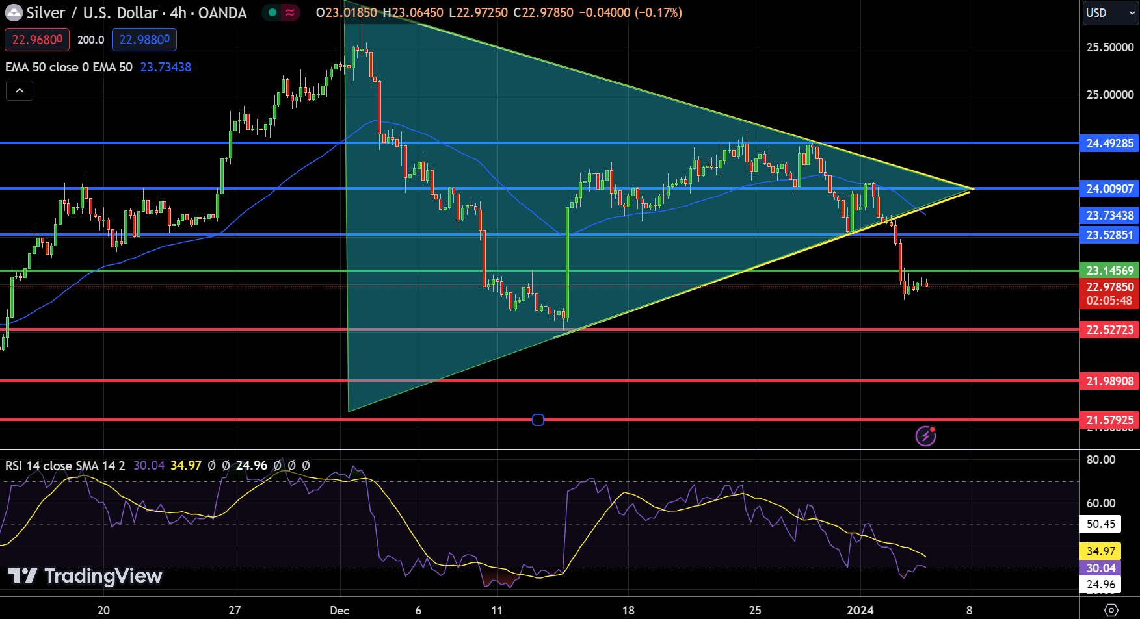Click the yellow 34.97 RSI SMA label
This screenshot has width=1140, height=619.
(1100, 551)
